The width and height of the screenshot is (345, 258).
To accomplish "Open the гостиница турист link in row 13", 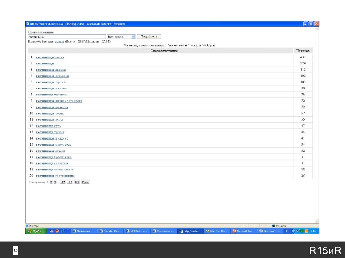I will [x=50, y=132].
